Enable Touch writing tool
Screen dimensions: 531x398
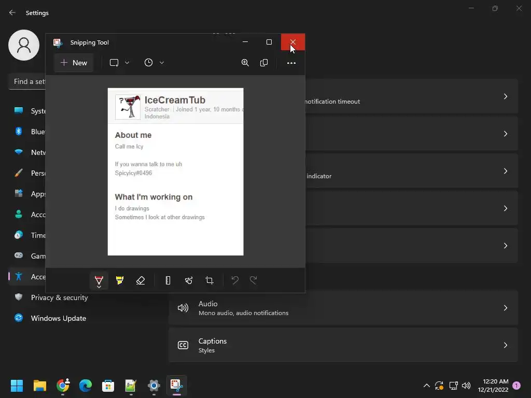tap(189, 280)
